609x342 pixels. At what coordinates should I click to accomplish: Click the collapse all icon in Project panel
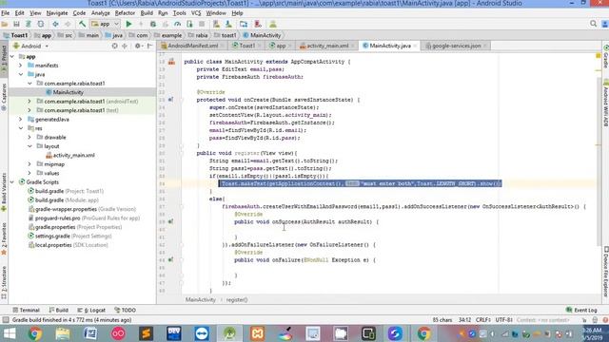[x=125, y=46]
